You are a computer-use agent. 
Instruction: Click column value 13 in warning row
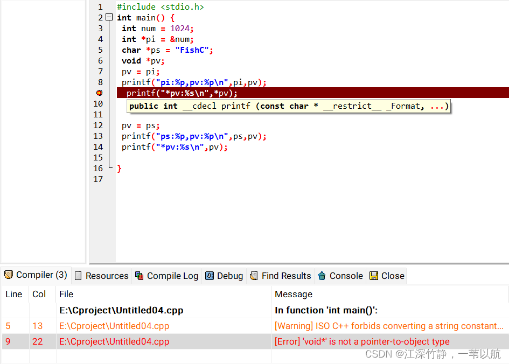click(x=37, y=326)
